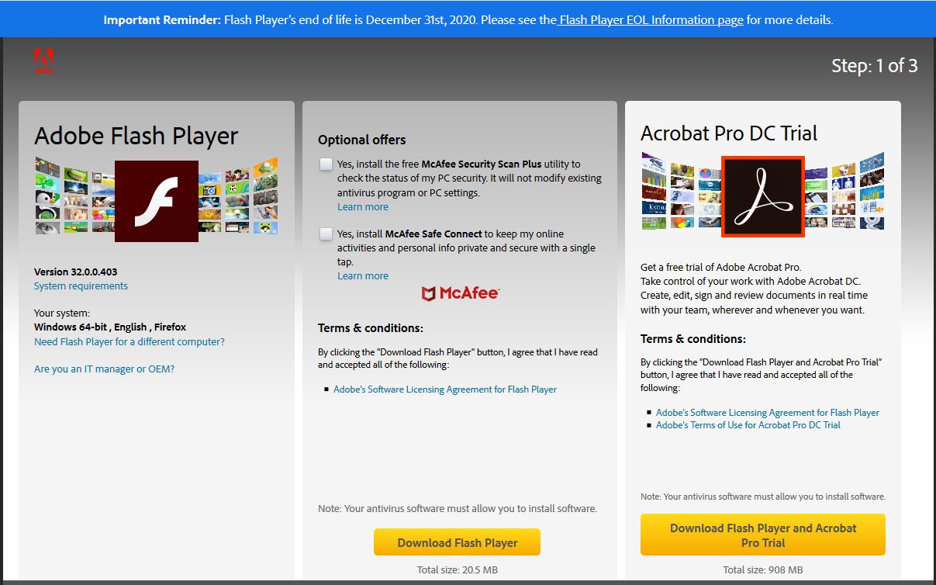Open System requirements link
Viewport: 936px width, 585px height.
[x=81, y=286]
